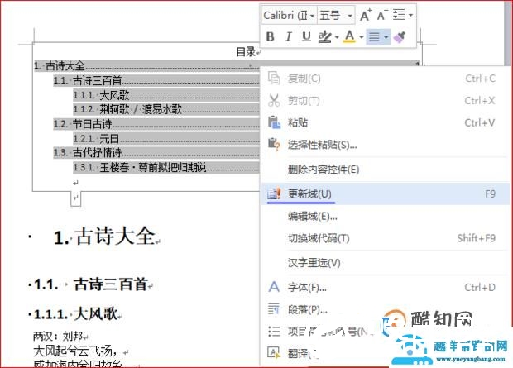
Task: Open 编辑域(E)... menu entry
Action: pos(385,216)
